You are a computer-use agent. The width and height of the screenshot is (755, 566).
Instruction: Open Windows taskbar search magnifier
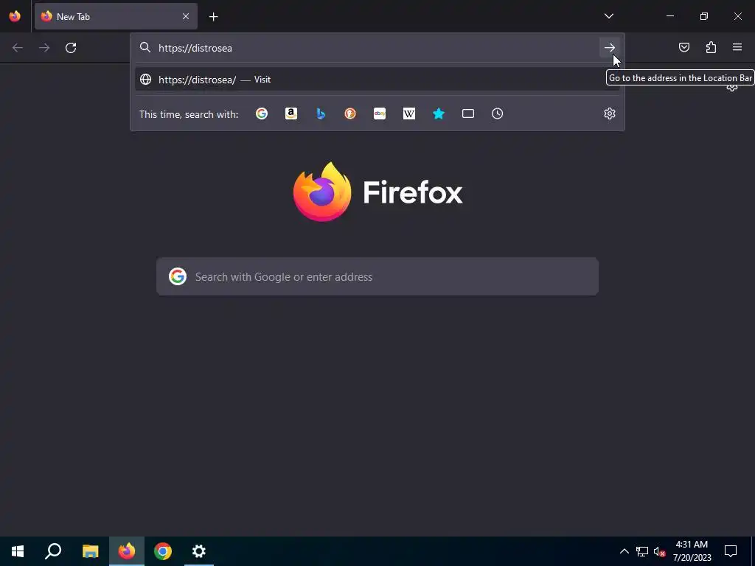[x=53, y=551]
